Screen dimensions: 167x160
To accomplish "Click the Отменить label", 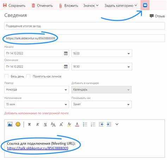I will pyautogui.click(x=45, y=6).
